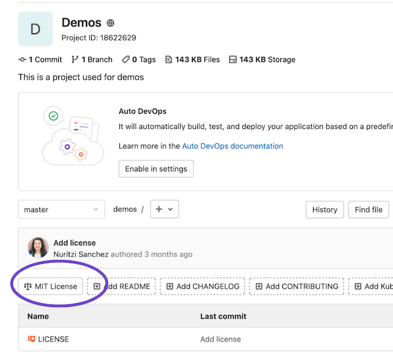Screen dimensions: 393x354
Task: View the 1 Branch link
Action: pos(92,60)
